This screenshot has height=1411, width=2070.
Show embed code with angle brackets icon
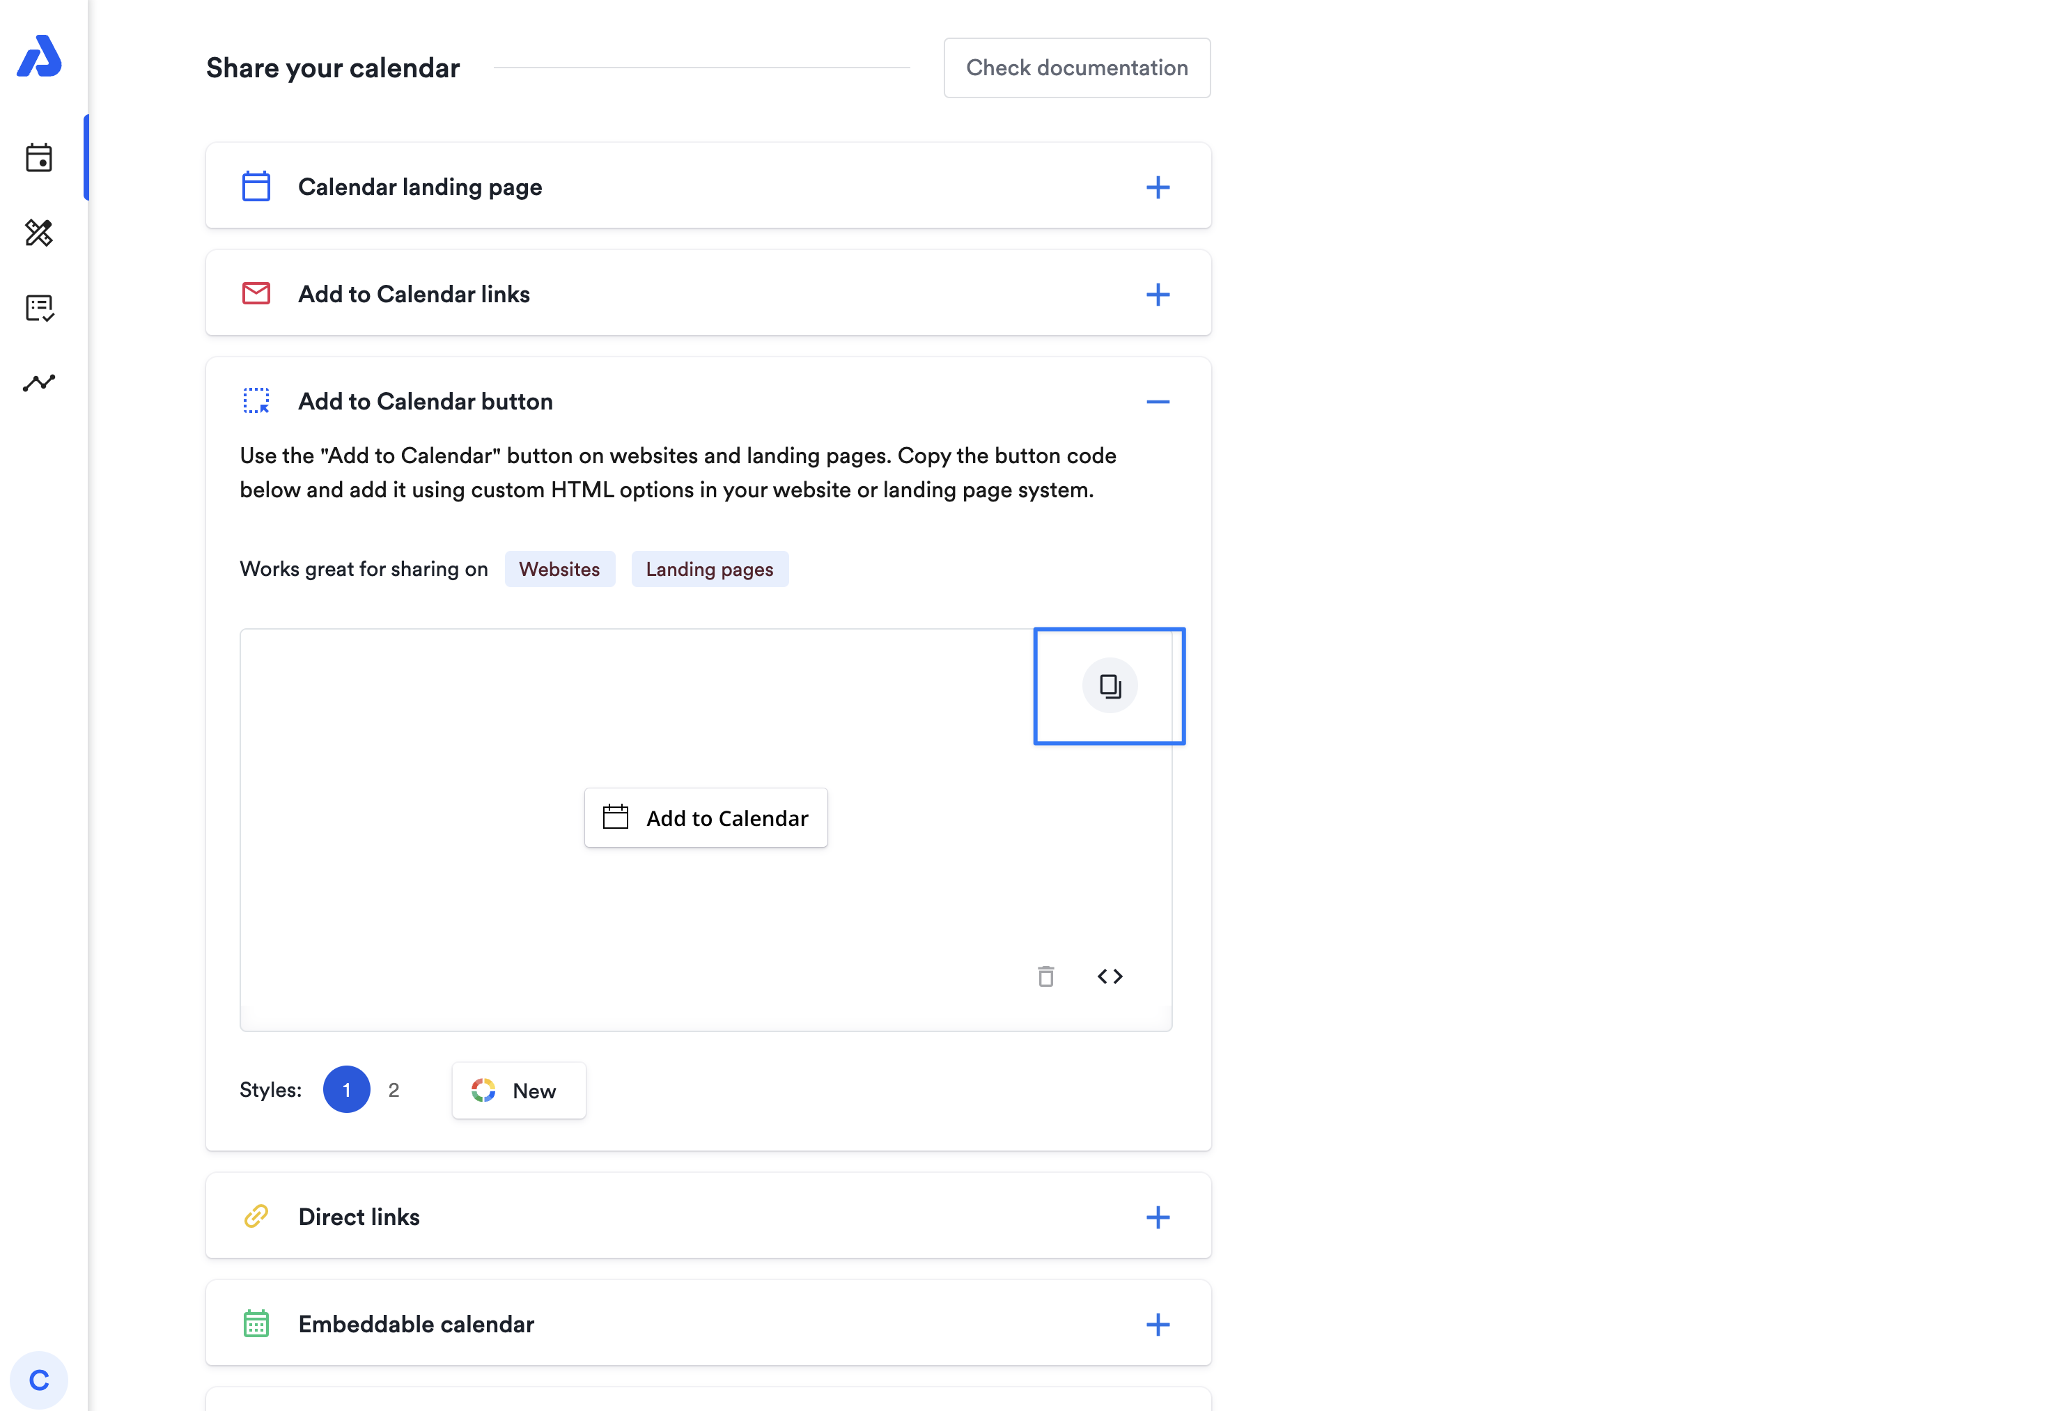point(1110,976)
